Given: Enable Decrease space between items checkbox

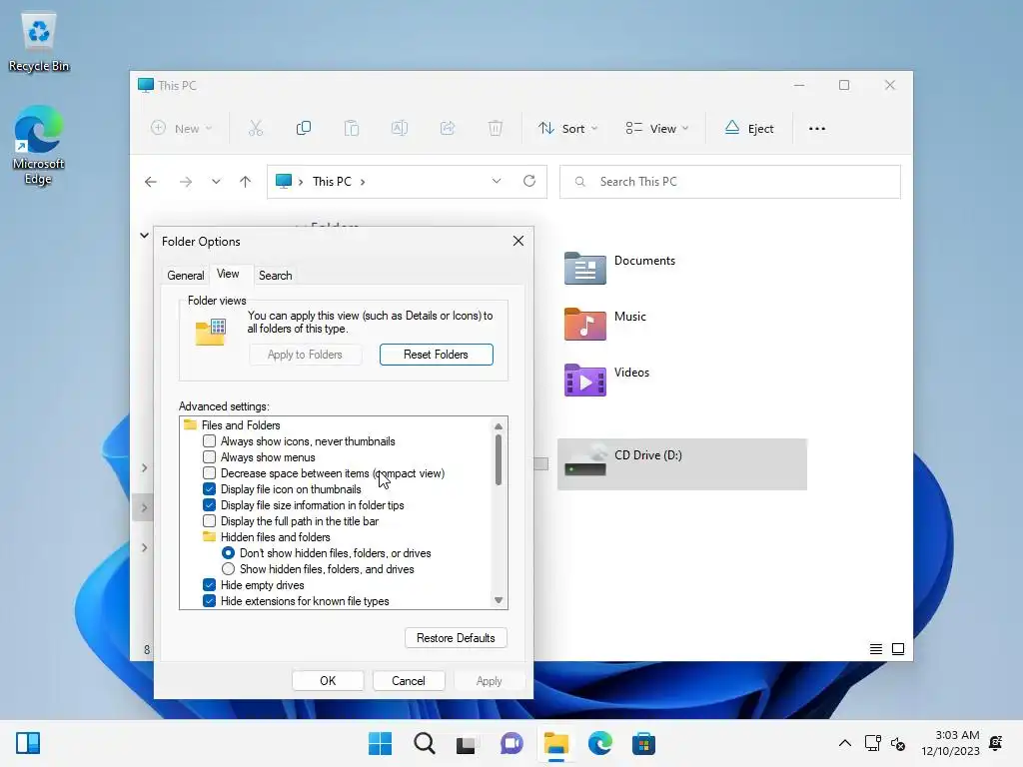Looking at the screenshot, I should (x=210, y=473).
